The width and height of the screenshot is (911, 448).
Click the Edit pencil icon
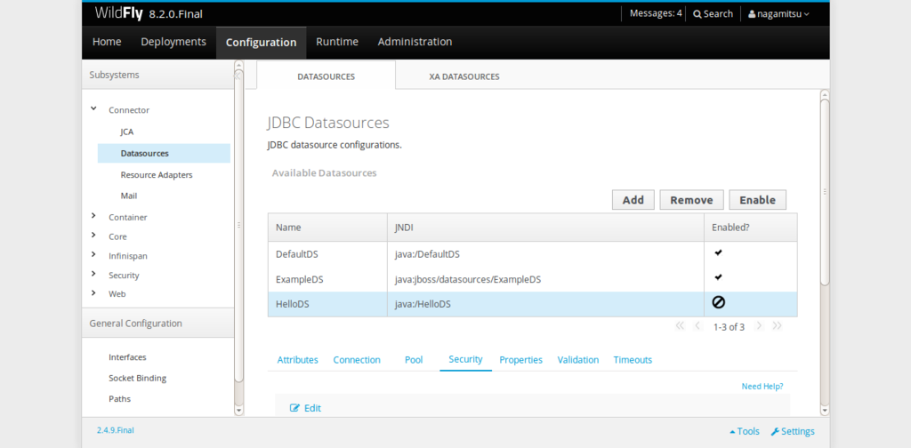[294, 408]
